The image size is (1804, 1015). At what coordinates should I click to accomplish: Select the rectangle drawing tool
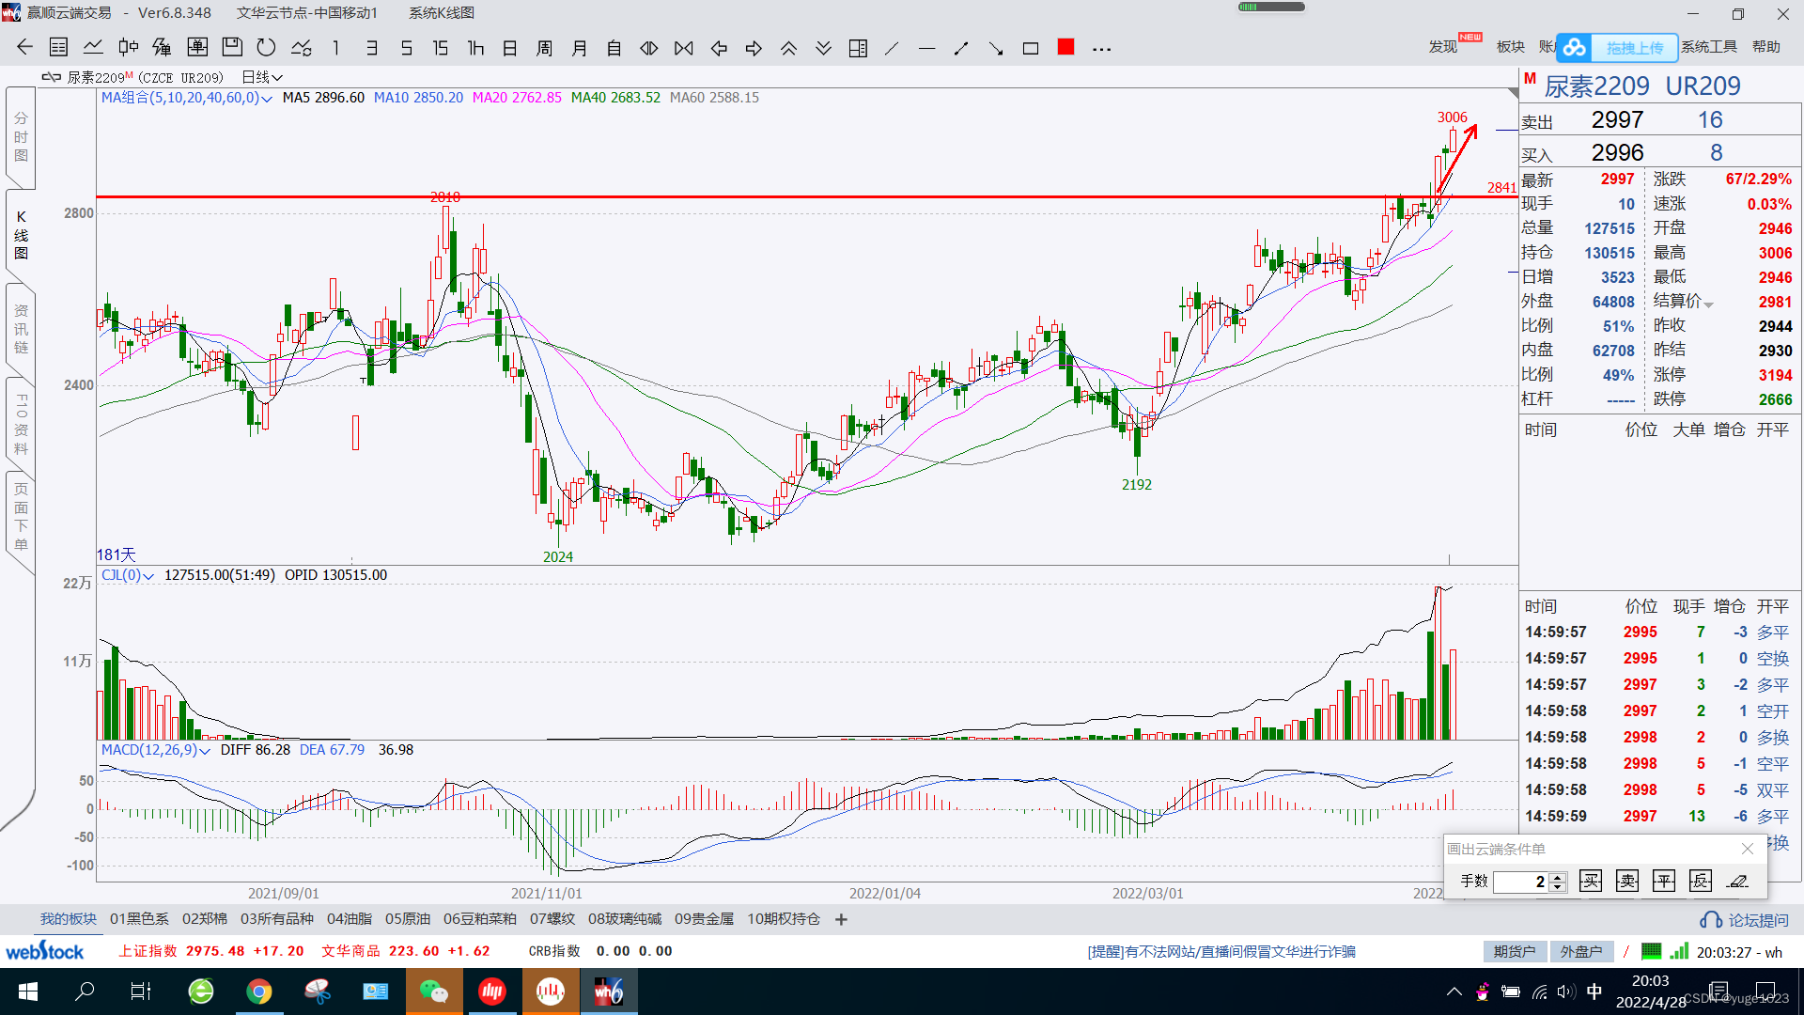[x=1031, y=48]
